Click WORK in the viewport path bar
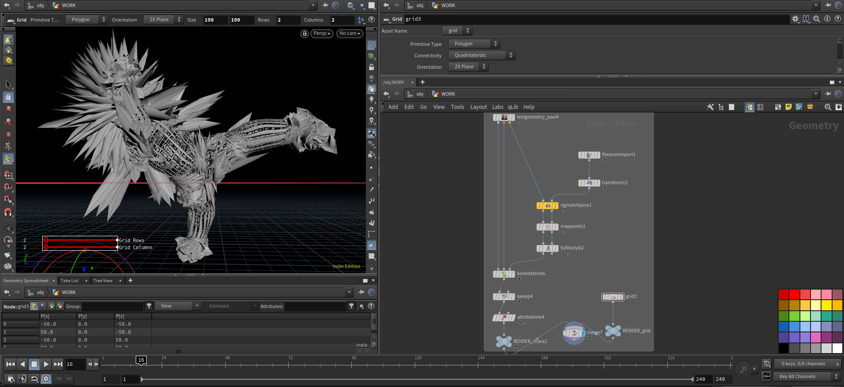844x387 pixels. point(69,5)
